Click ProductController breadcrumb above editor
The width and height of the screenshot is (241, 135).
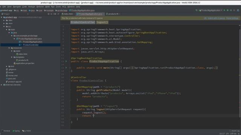(83, 22)
